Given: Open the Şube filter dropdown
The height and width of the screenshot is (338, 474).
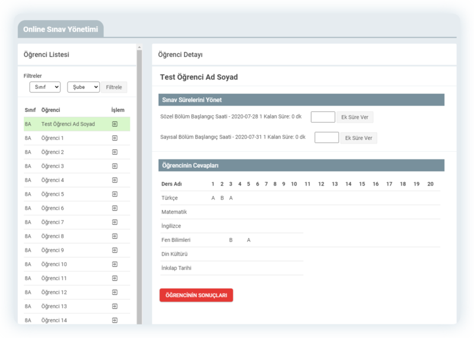Looking at the screenshot, I should coord(83,87).
